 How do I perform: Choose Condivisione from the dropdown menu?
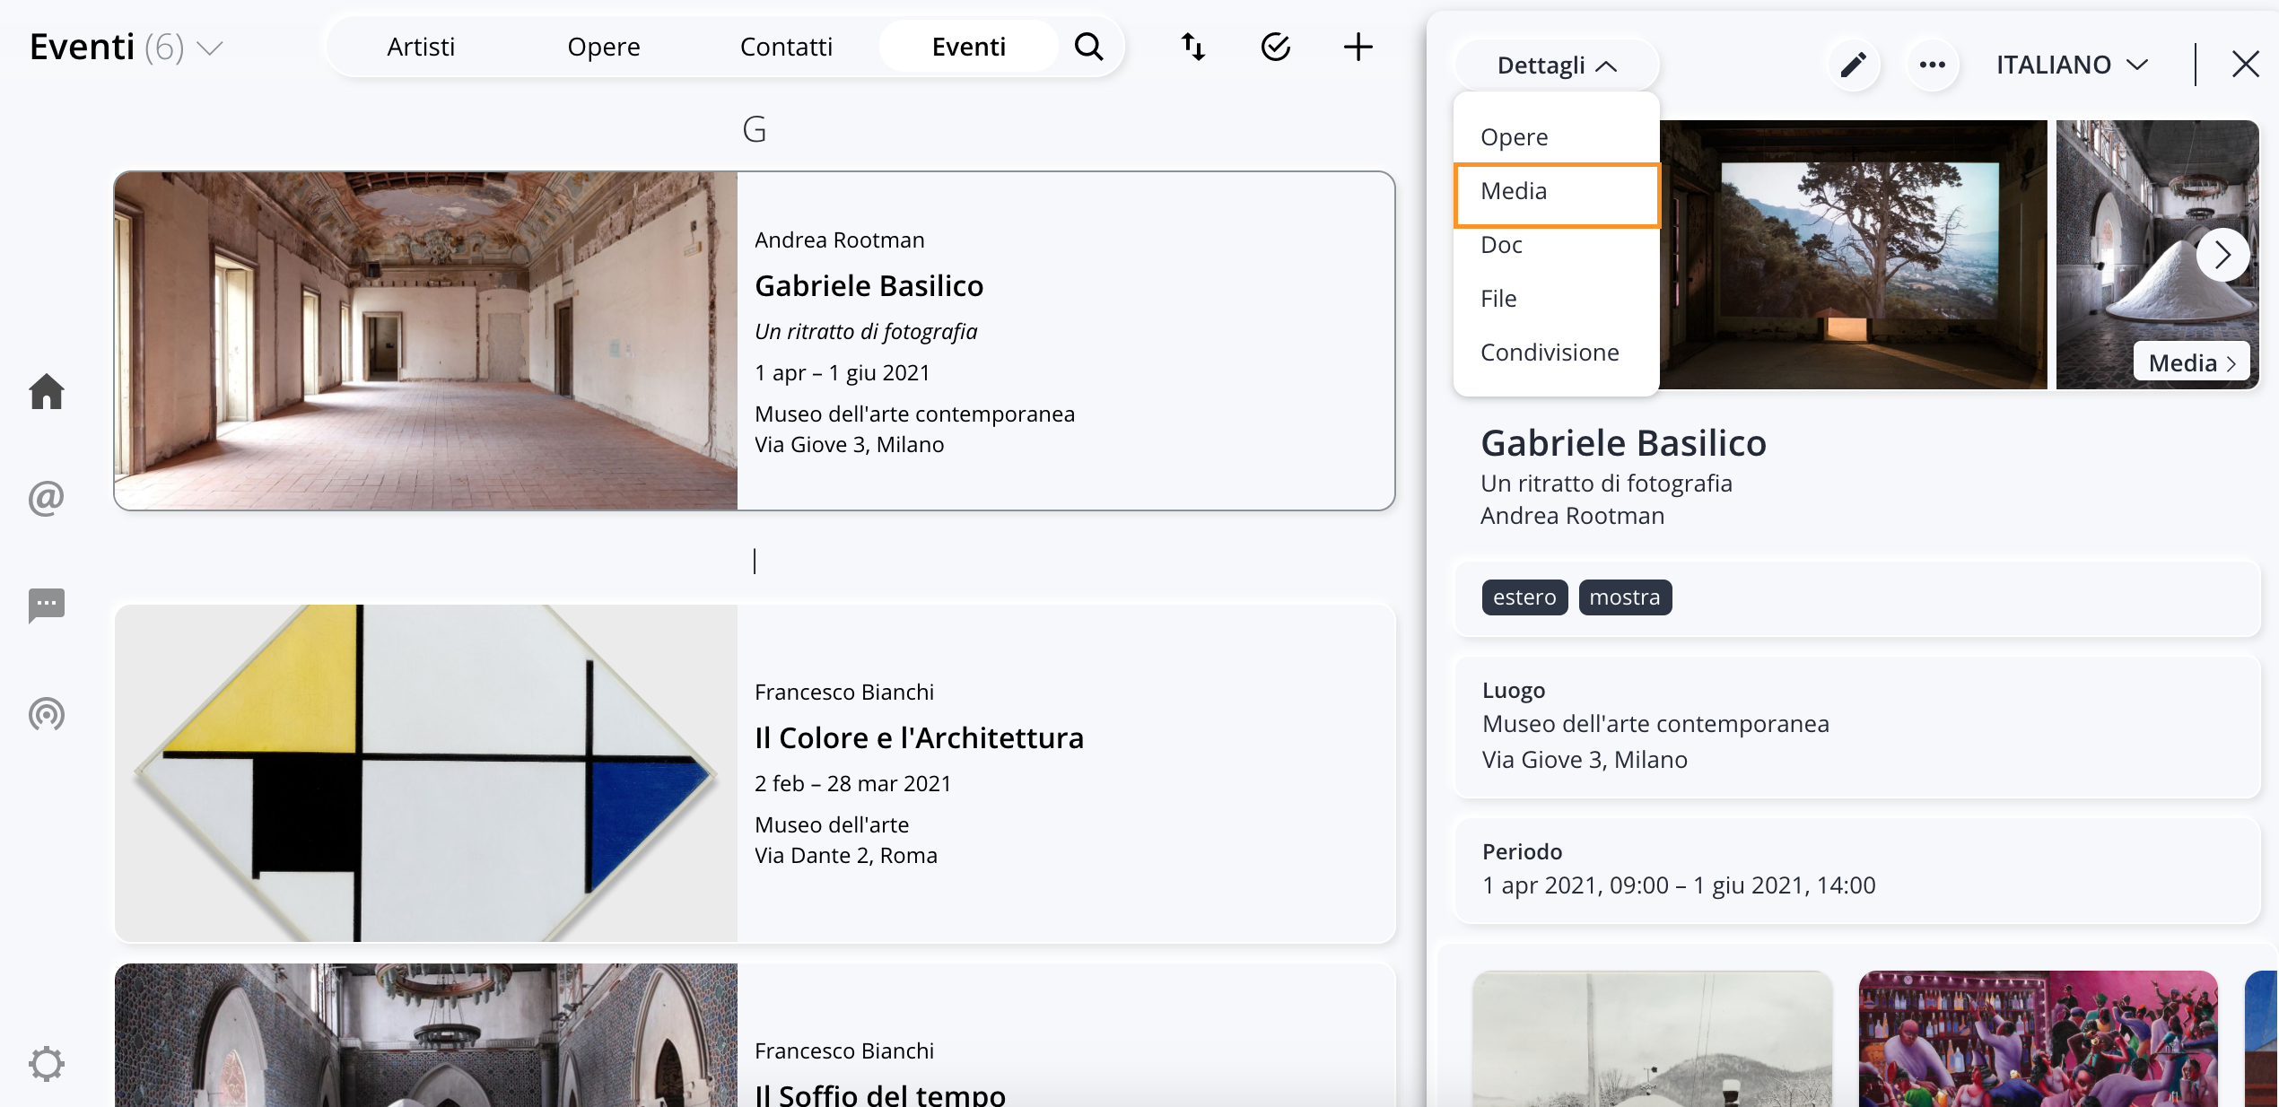tap(1550, 353)
